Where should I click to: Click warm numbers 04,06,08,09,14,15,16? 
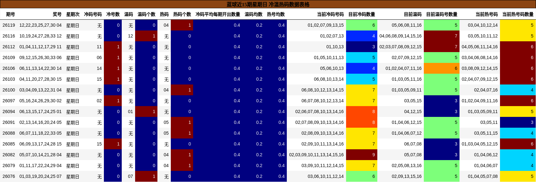(400, 36)
